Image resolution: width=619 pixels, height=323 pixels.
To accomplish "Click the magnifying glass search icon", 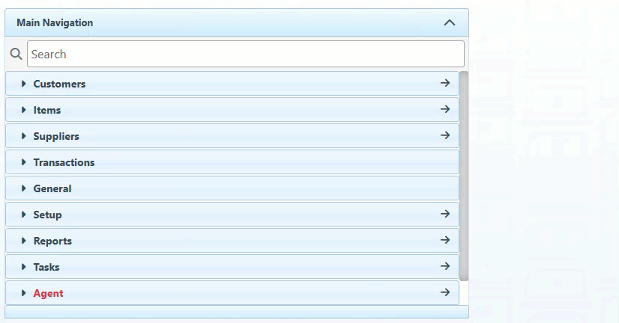I will point(16,54).
